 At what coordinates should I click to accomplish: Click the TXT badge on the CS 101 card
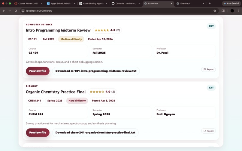[x=211, y=26]
